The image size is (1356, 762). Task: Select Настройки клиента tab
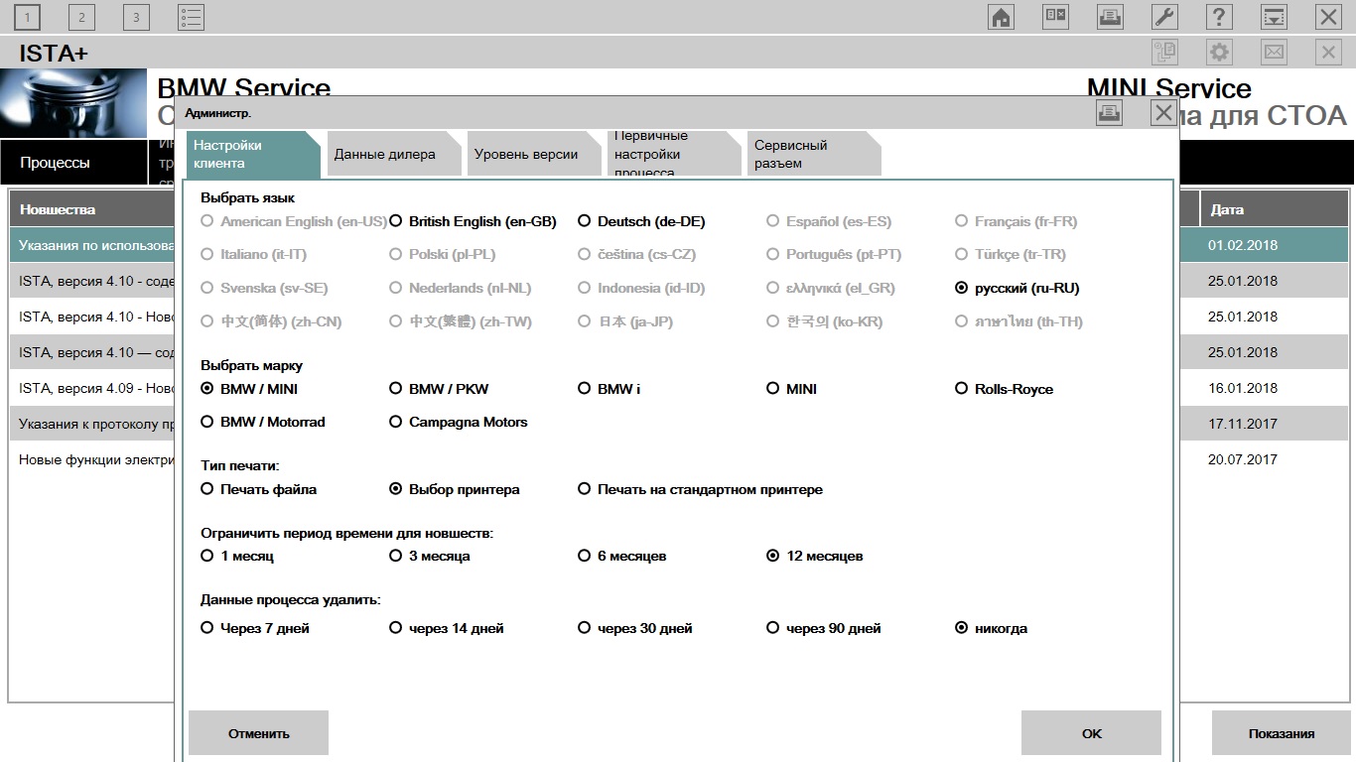(x=253, y=155)
